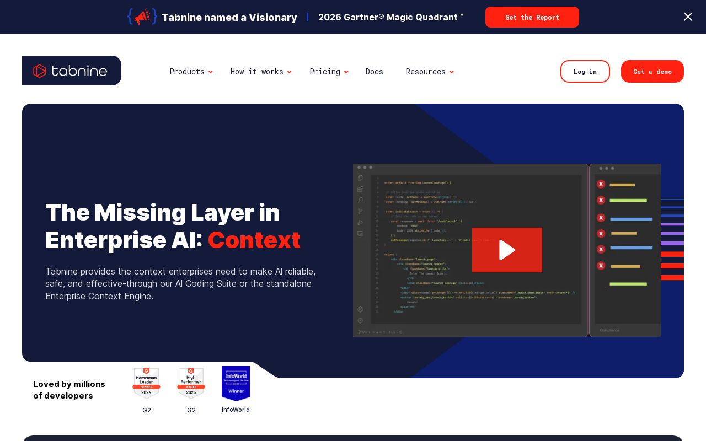Click '2026 Gartner Magic Quadrant' text
The image size is (706, 441).
click(391, 17)
